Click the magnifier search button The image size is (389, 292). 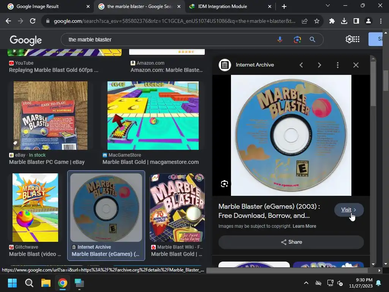(x=312, y=40)
